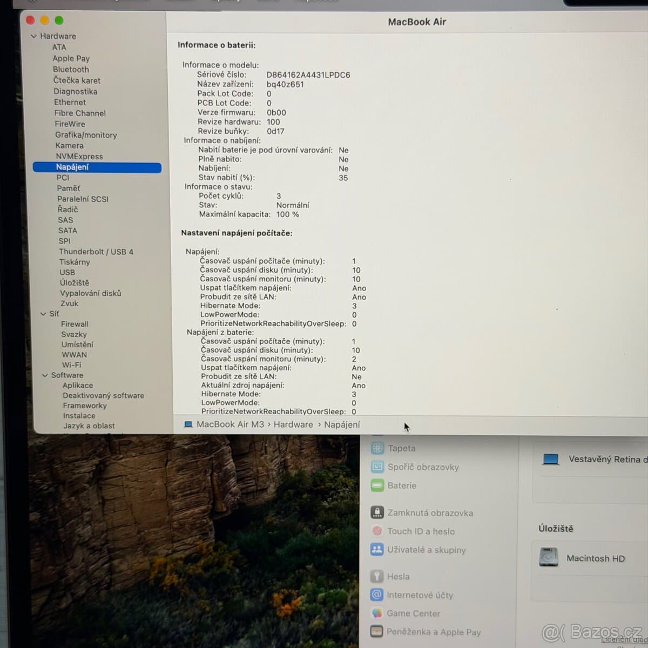Click the device name bq40z651

click(285, 84)
